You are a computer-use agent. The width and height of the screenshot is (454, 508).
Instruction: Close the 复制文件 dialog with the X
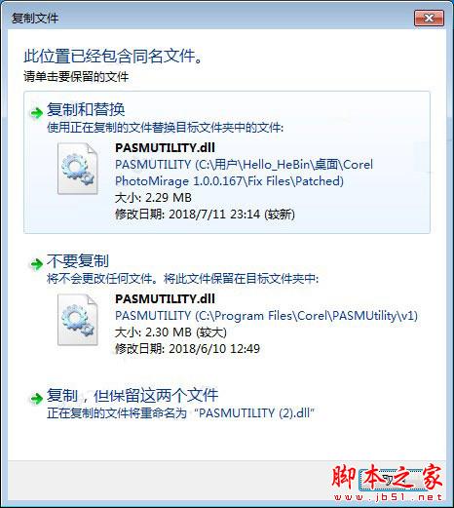pos(429,18)
